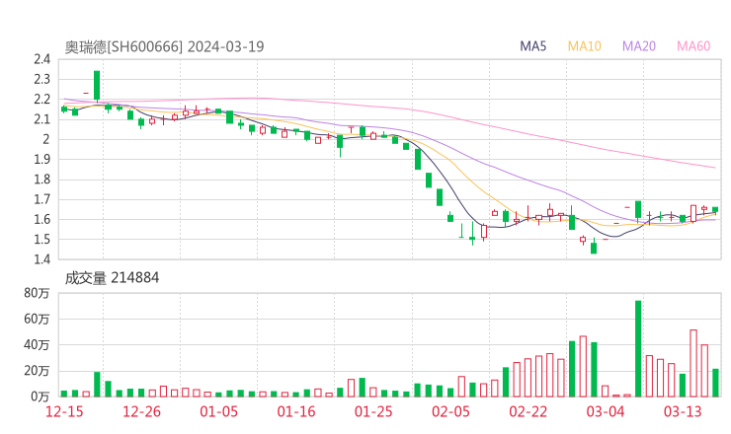
Task: Click the 01-25 date axis label
Action: (373, 411)
